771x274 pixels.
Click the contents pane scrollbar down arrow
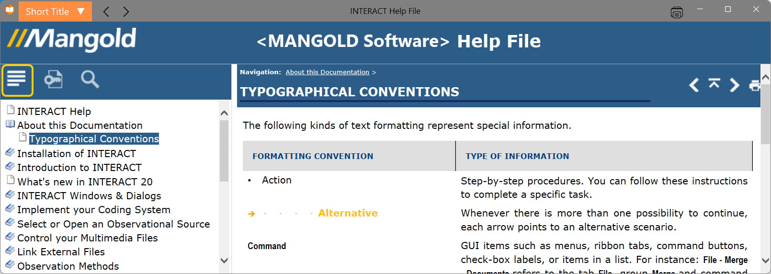(x=224, y=261)
